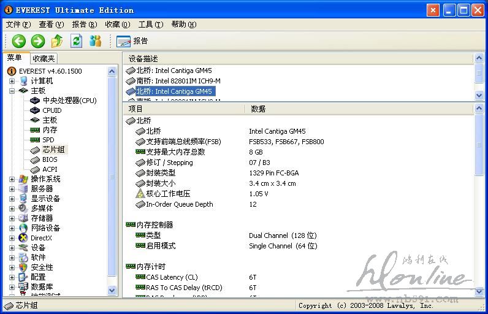Image resolution: width=488 pixels, height=314 pixels.
Task: Click the device list scroll-down arrow
Action: 479,95
